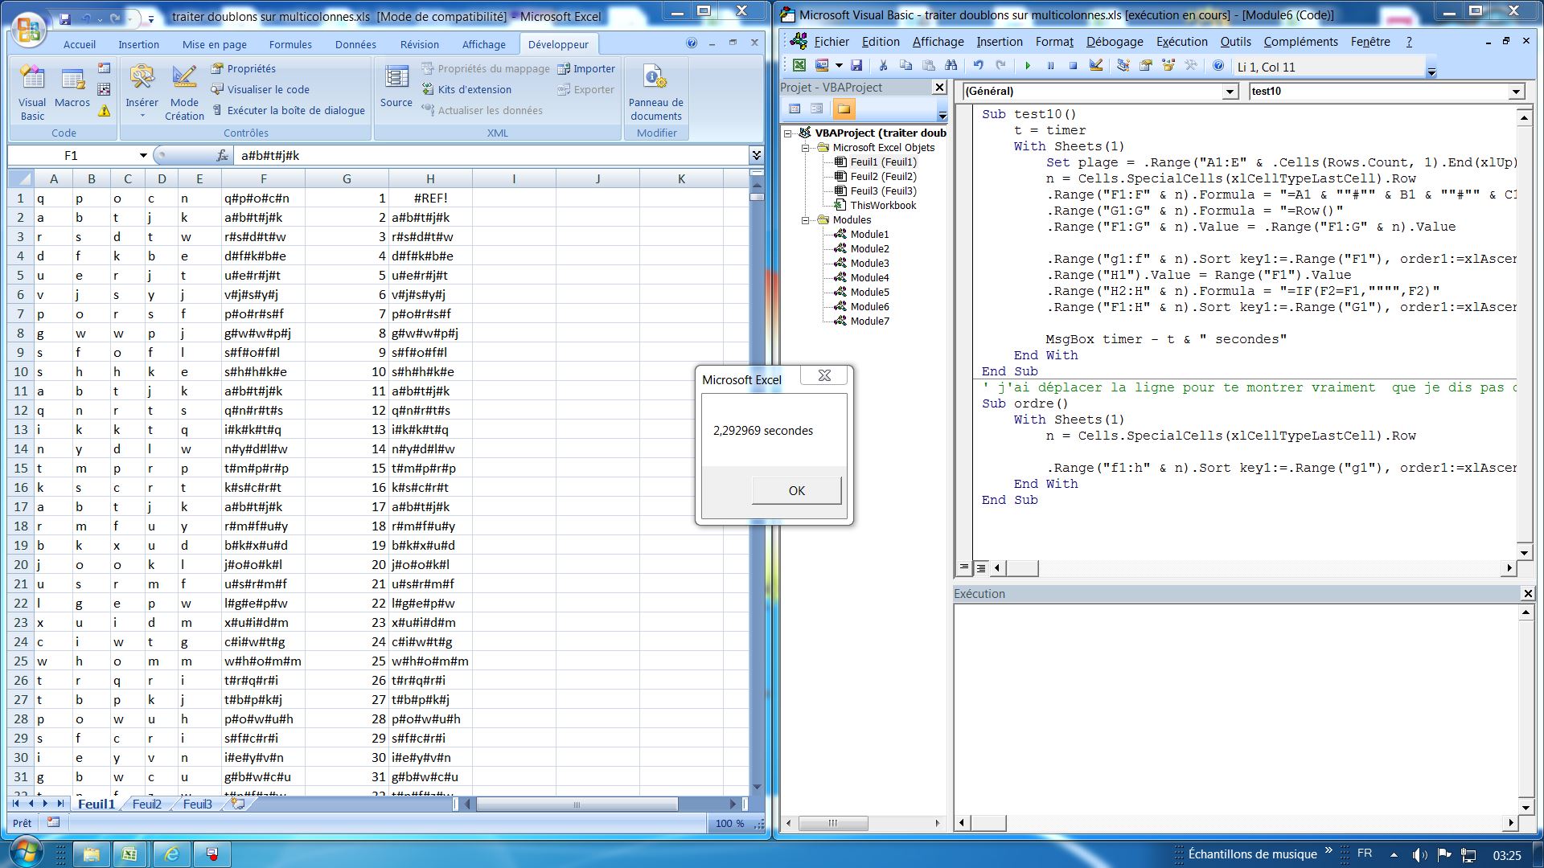The width and height of the screenshot is (1544, 868).
Task: Click the Copy icon in VBA toolbar
Action: click(x=905, y=66)
